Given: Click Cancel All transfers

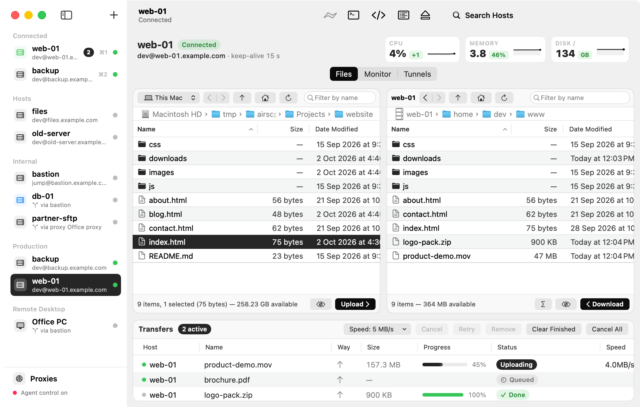Looking at the screenshot, I should point(607,329).
